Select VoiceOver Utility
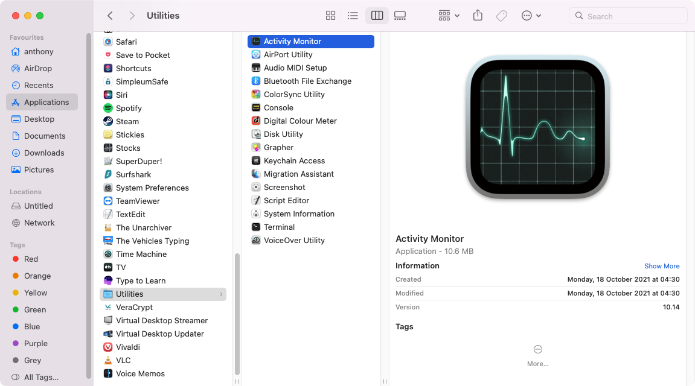Image resolution: width=695 pixels, height=386 pixels. coord(311,241)
